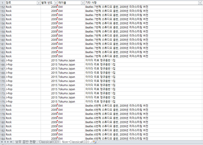
Task: Select Beatles 7번째 스튜디오 음반 note in row 152
Action: (x=143, y=7)
